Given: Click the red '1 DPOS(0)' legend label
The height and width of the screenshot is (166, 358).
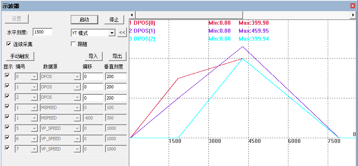Looking at the screenshot, I should (x=142, y=23).
